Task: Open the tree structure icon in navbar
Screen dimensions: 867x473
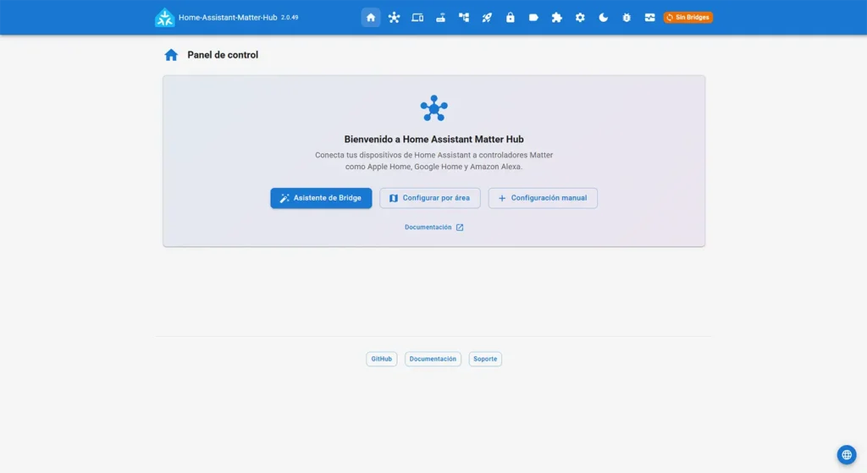Action: point(464,18)
